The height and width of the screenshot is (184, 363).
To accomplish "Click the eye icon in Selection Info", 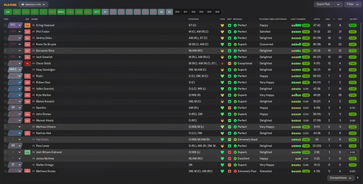I will pos(23,5).
